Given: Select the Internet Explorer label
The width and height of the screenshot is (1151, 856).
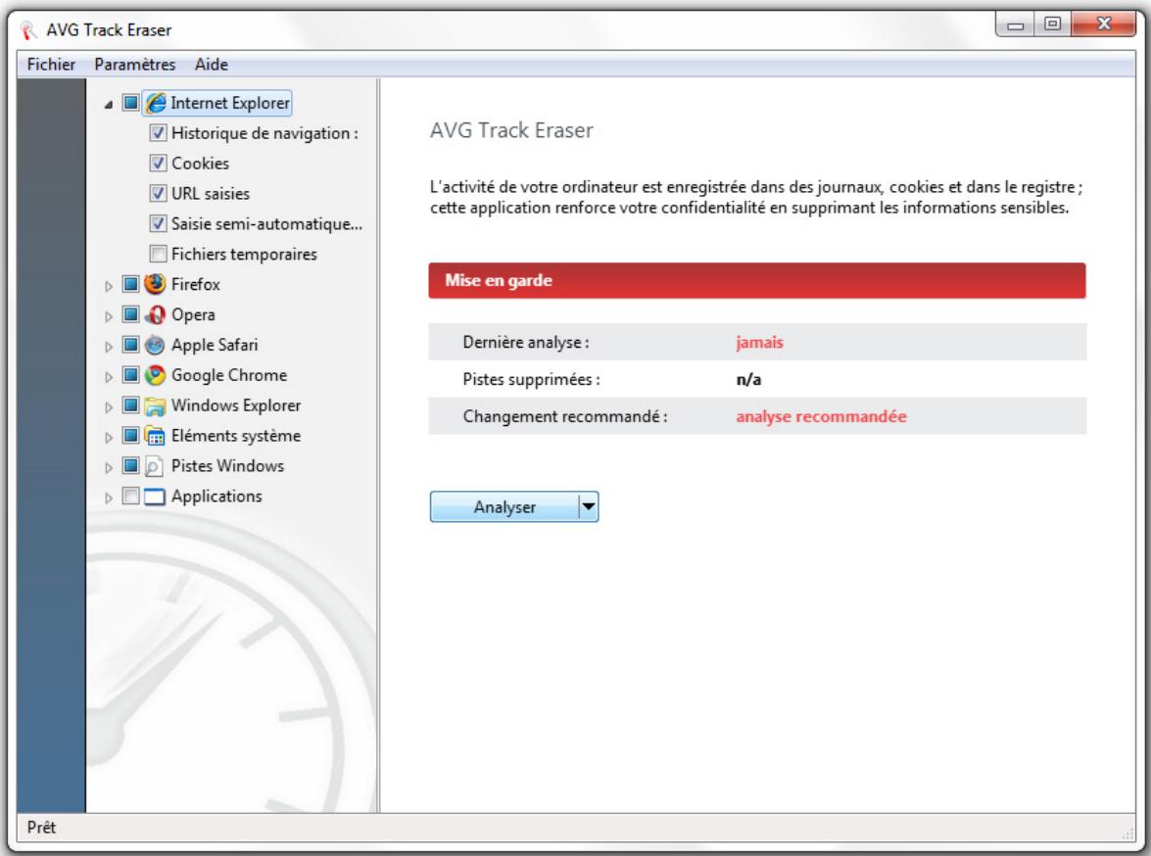Looking at the screenshot, I should [x=230, y=103].
